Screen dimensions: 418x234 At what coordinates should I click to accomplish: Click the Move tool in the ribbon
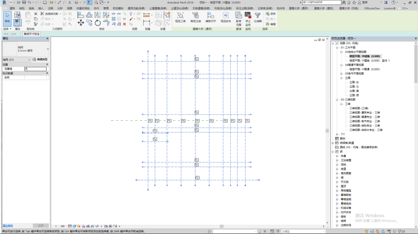(x=81, y=23)
